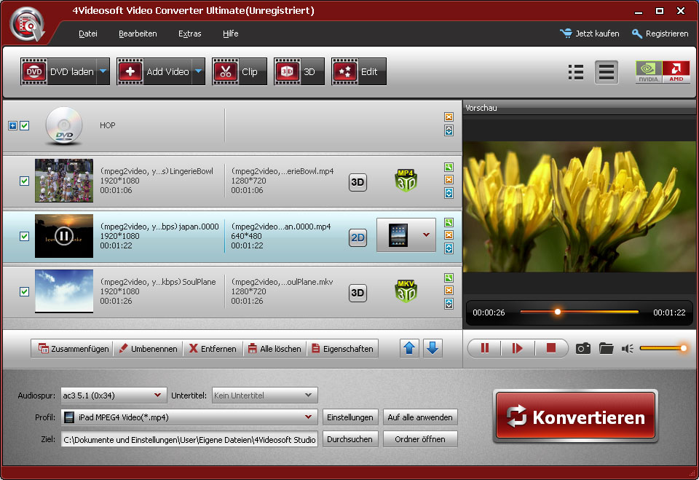This screenshot has height=480, width=699.
Task: Click the volume slider knob
Action: [684, 348]
